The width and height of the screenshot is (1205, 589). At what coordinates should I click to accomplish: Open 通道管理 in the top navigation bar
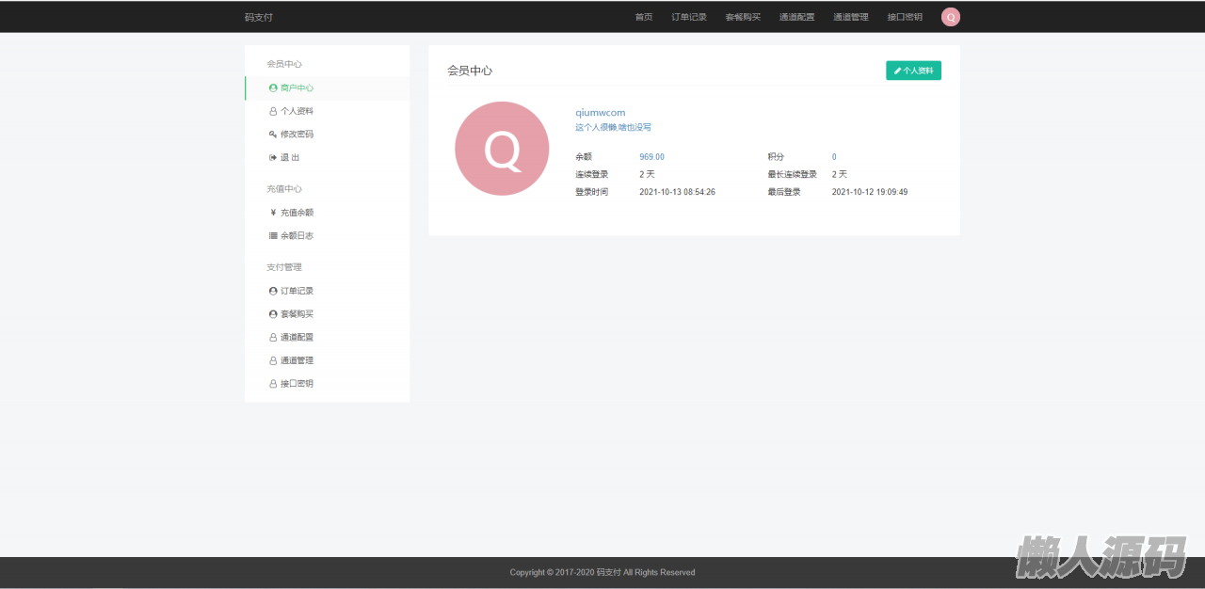point(851,17)
